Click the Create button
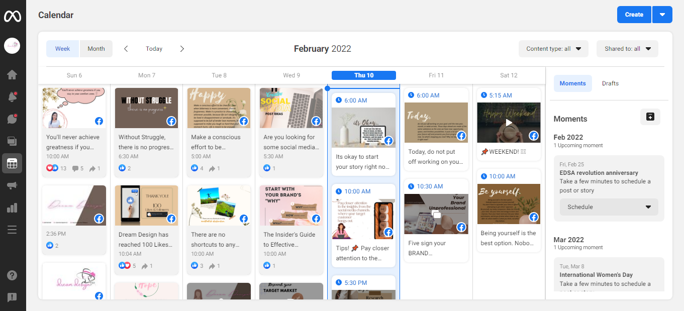Viewport: 684px width, 311px height. (x=634, y=15)
